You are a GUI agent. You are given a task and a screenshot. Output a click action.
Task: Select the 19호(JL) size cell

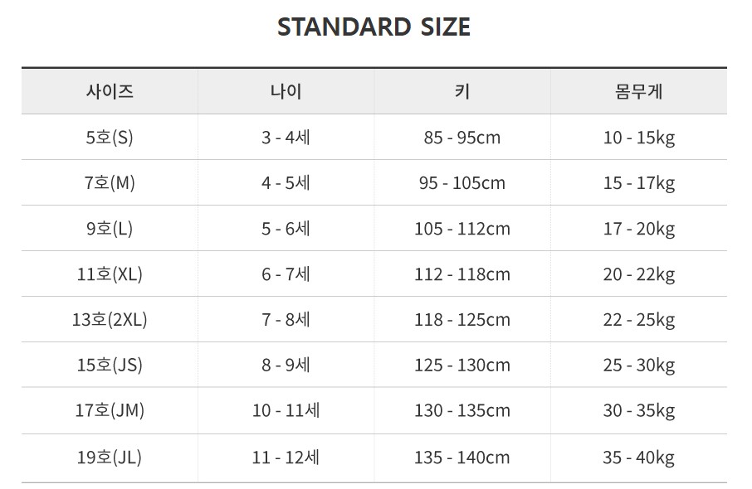point(110,458)
